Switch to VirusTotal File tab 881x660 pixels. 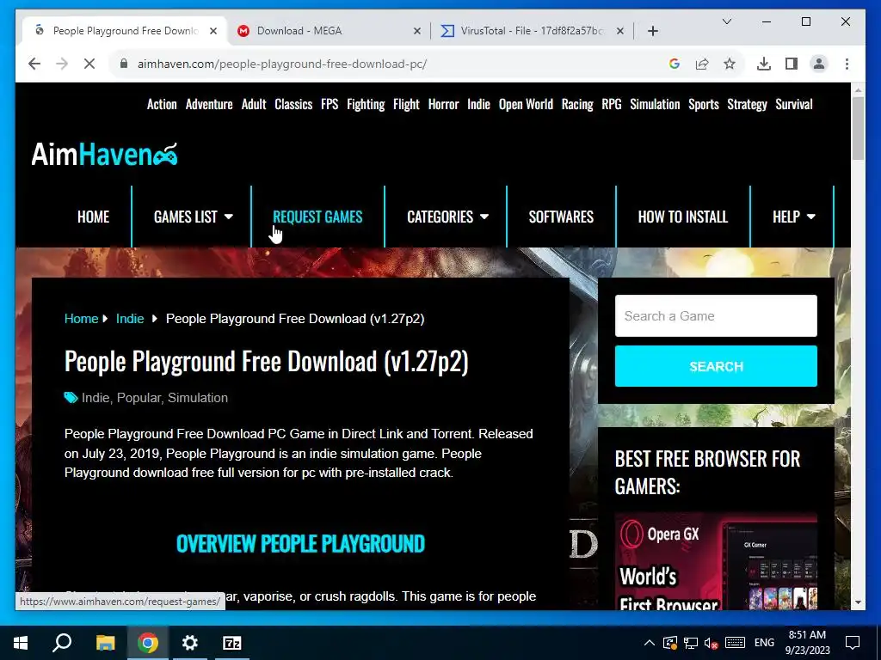point(532,31)
